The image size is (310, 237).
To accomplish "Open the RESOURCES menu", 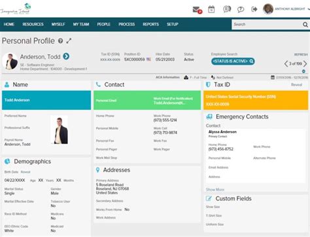I will click(x=33, y=24).
